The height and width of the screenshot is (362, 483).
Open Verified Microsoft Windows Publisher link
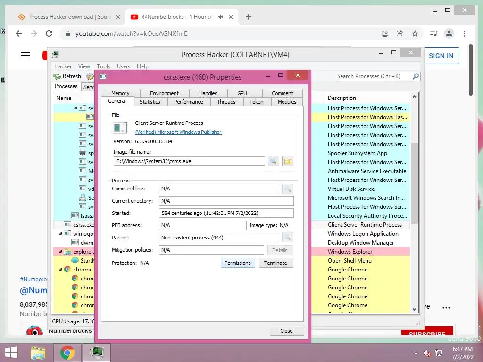point(178,132)
